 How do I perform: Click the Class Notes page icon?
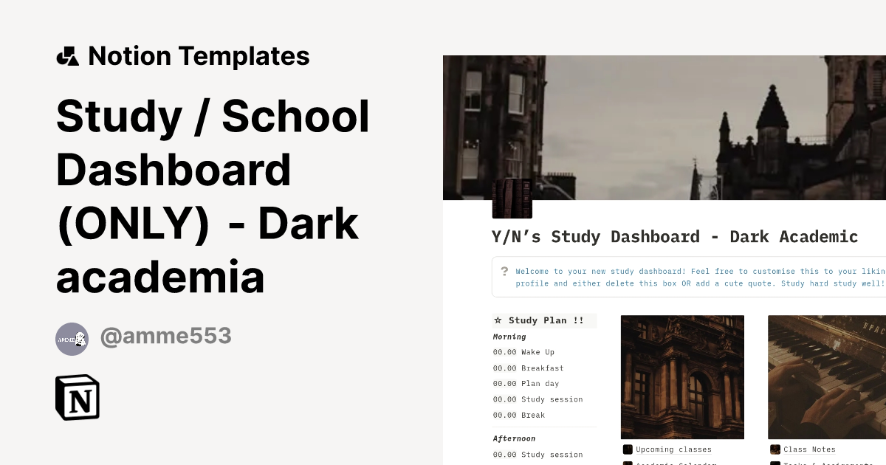(x=775, y=449)
